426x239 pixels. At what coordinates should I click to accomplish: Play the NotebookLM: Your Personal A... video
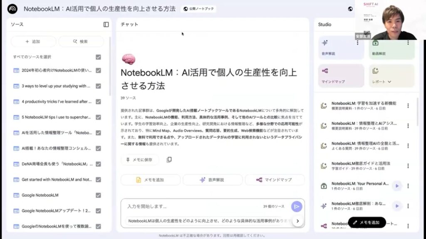[397, 186]
